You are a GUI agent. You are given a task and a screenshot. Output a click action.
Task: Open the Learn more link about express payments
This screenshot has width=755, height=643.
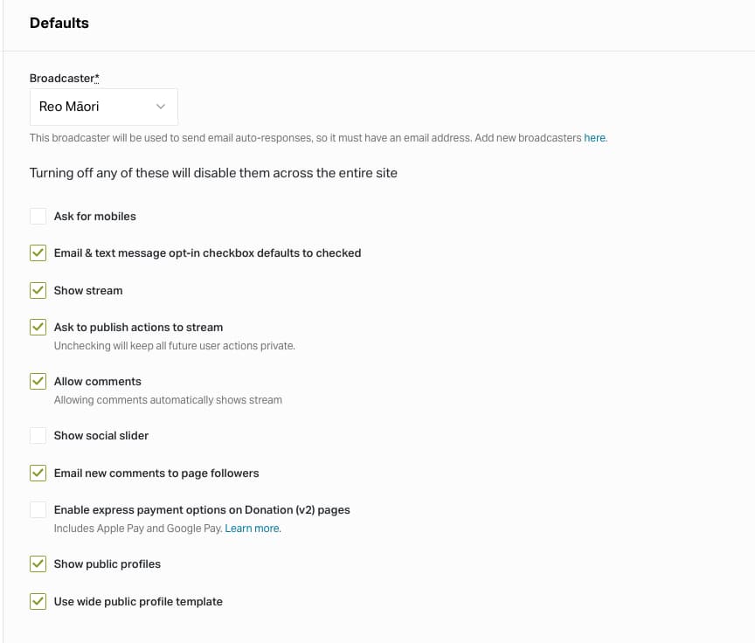coord(252,529)
